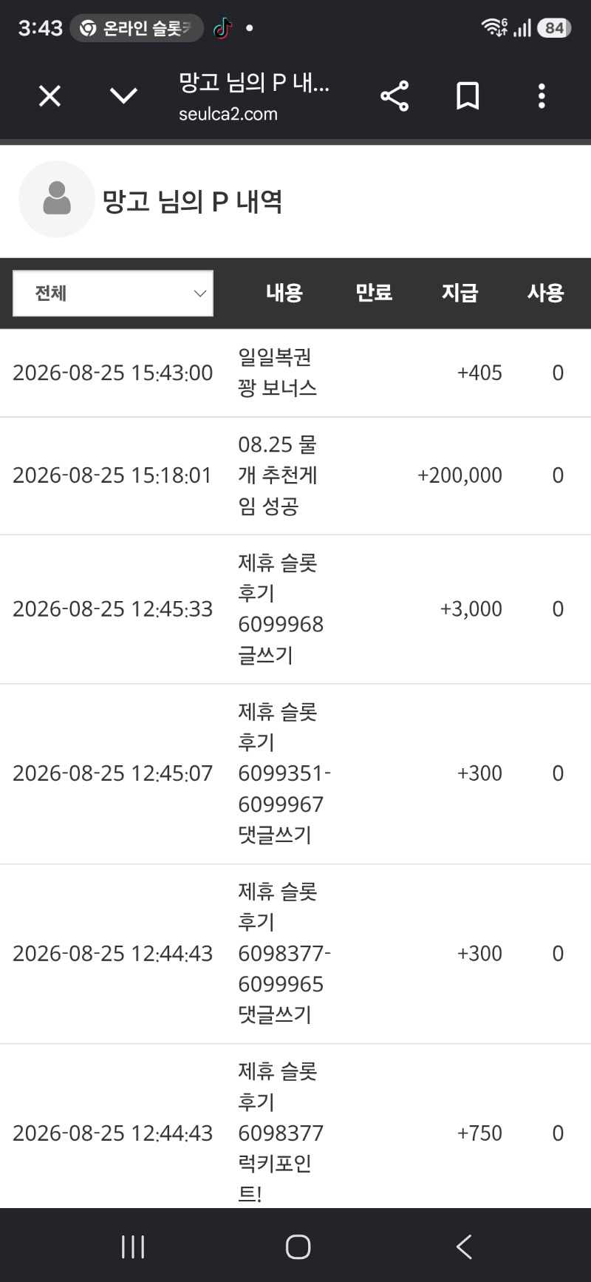Collapse the tab using down chevron
This screenshot has width=591, height=1282.
pyautogui.click(x=123, y=96)
